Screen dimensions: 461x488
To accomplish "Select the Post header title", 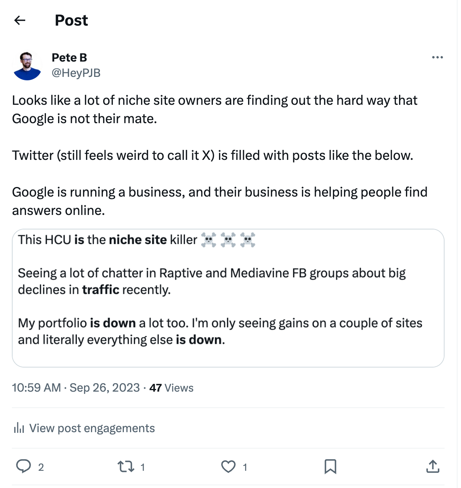I will pyautogui.click(x=71, y=20).
